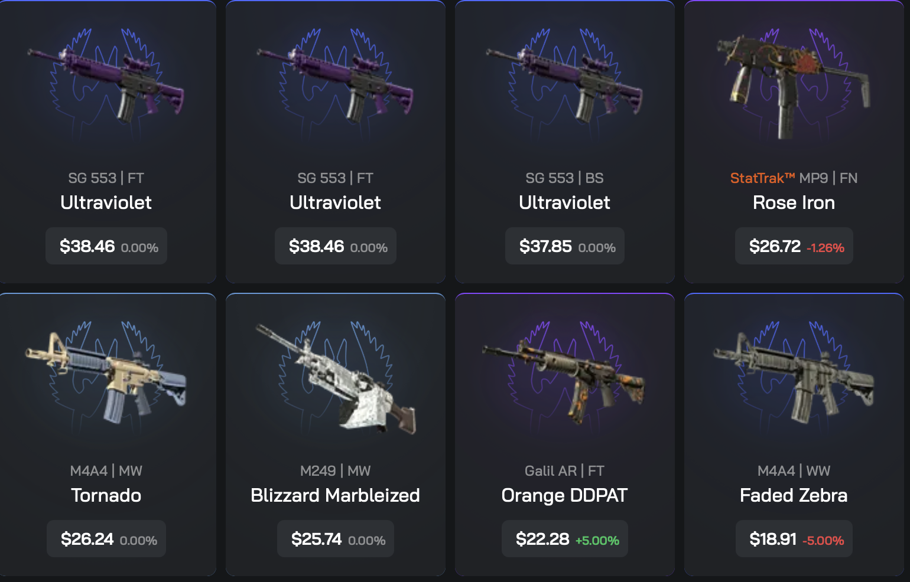This screenshot has height=582, width=910.
Task: Click the $25.74 price on Blizzard Marbleized
Action: tap(316, 539)
